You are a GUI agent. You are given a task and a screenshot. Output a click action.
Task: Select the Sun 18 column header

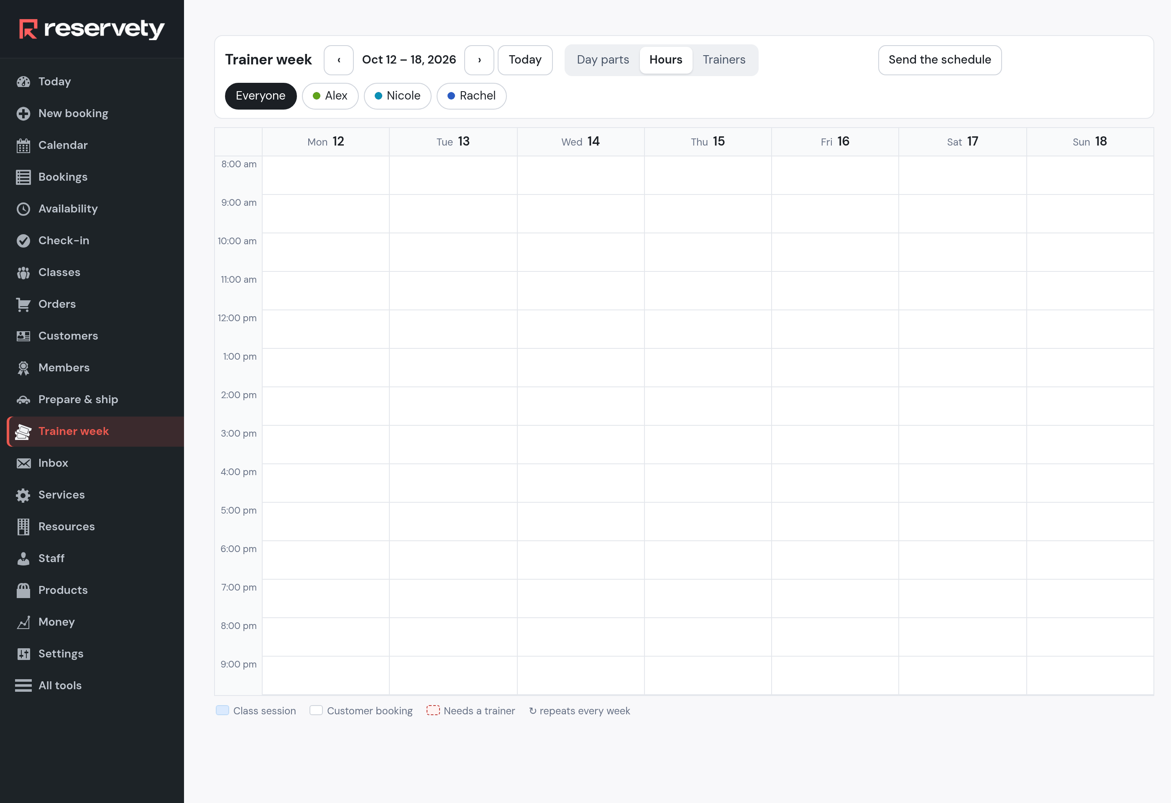coord(1089,141)
